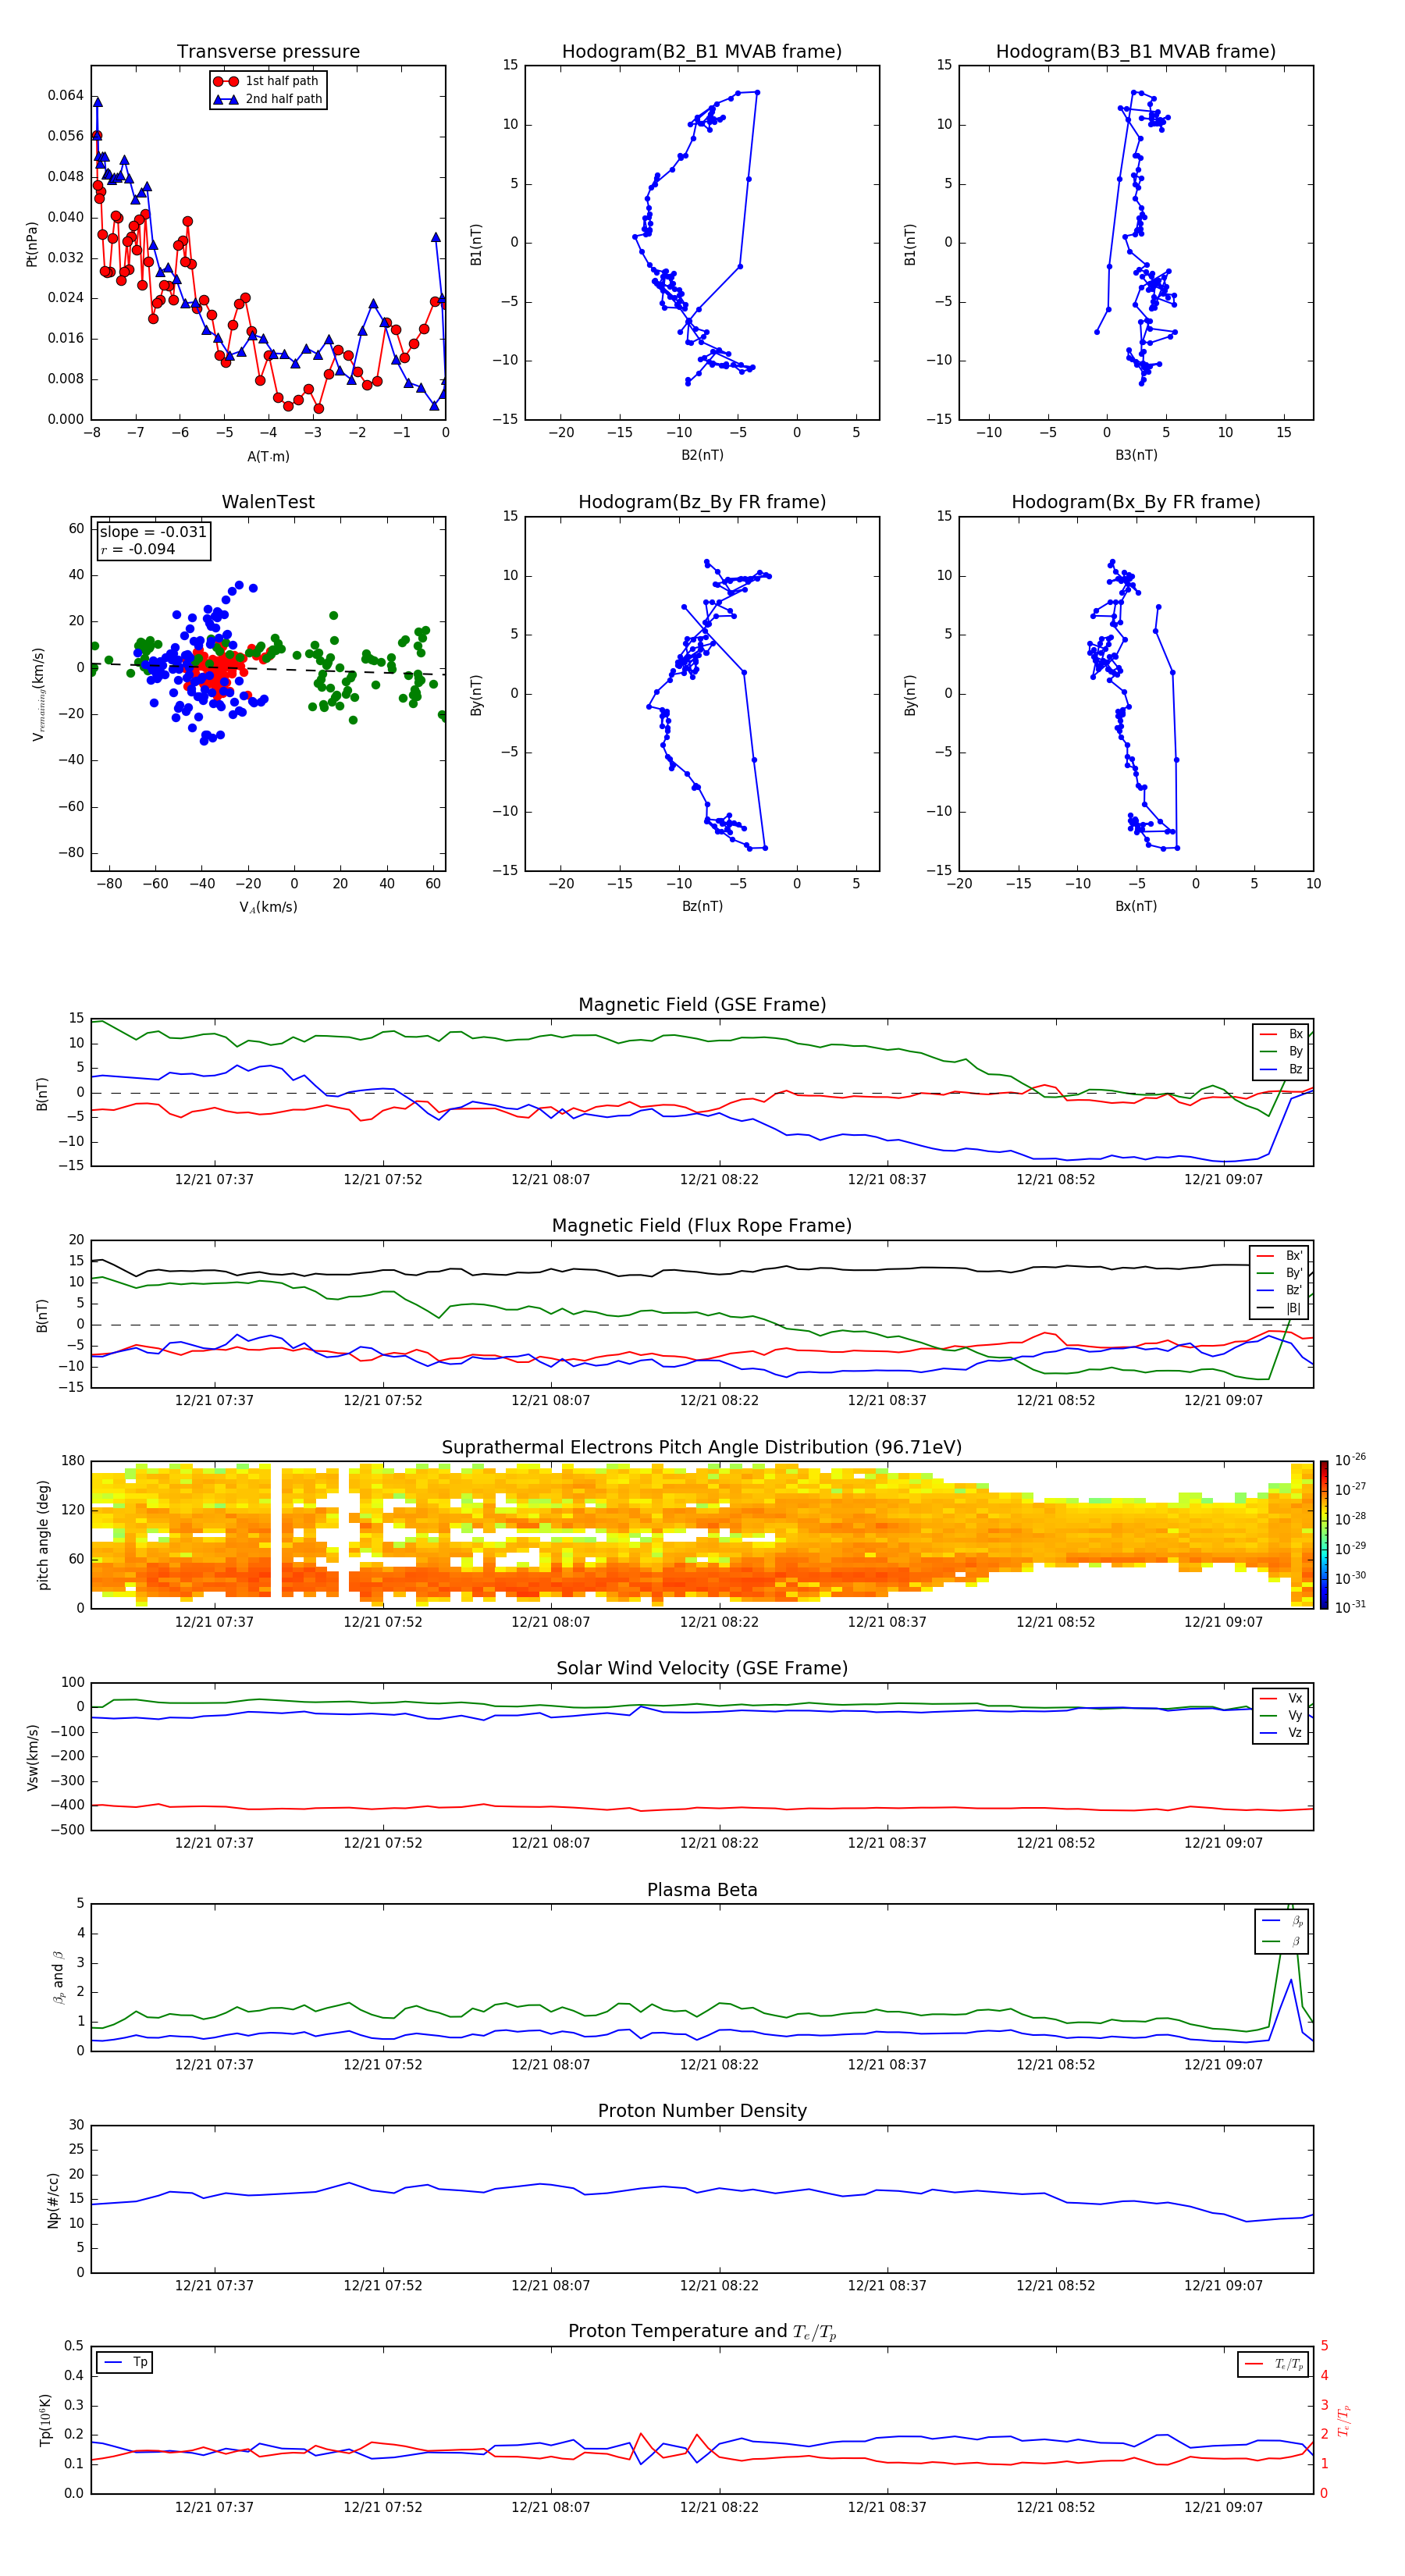Select 'Vz' in the solar wind velocity legend

(1282, 1733)
